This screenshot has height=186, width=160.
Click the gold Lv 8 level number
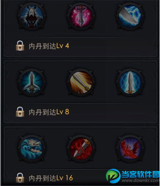click(x=63, y=112)
